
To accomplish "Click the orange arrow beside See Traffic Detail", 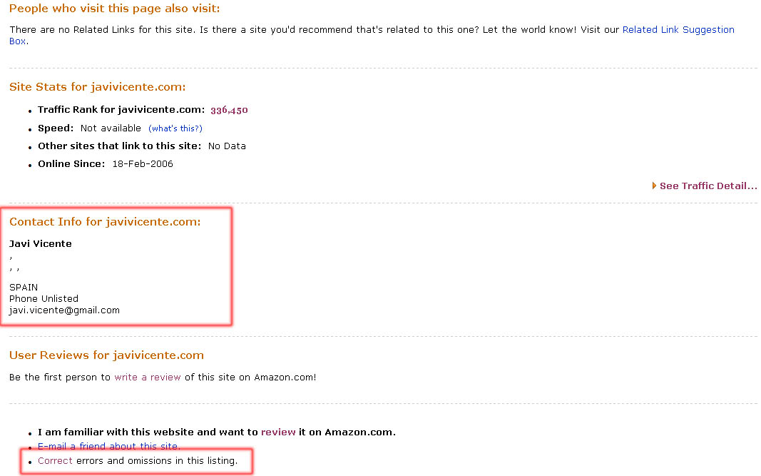I will pos(654,186).
